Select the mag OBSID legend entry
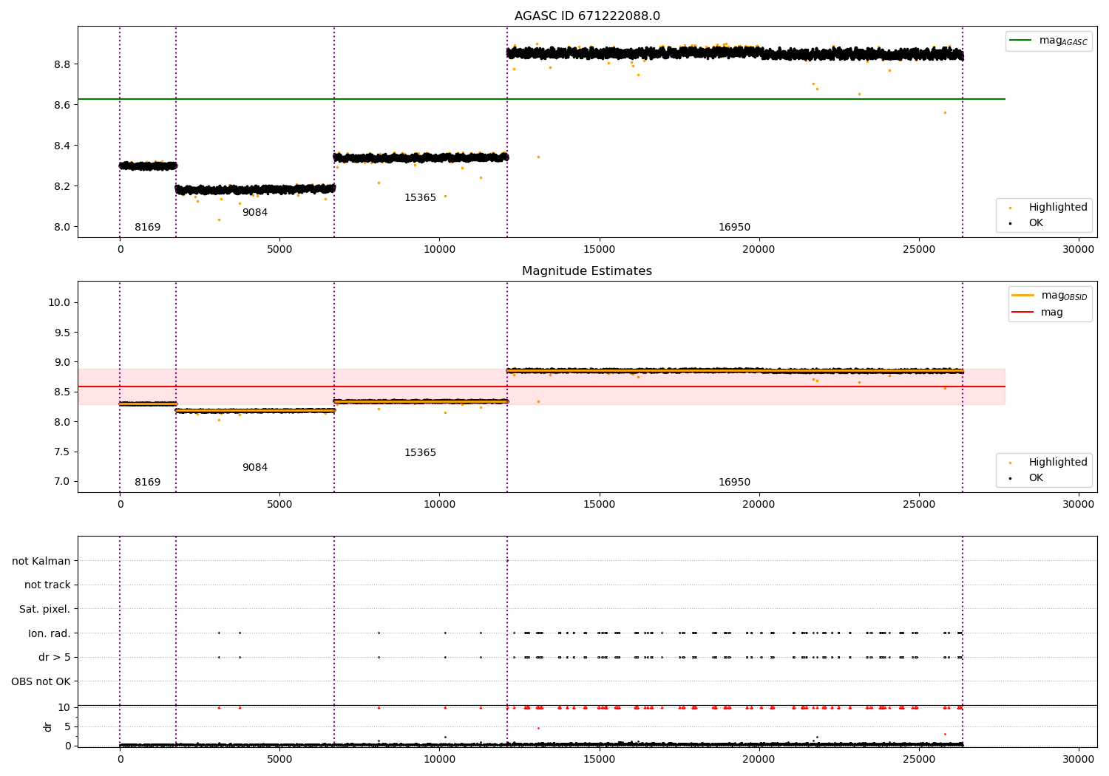This screenshot has height=776, width=1109. tap(1050, 296)
